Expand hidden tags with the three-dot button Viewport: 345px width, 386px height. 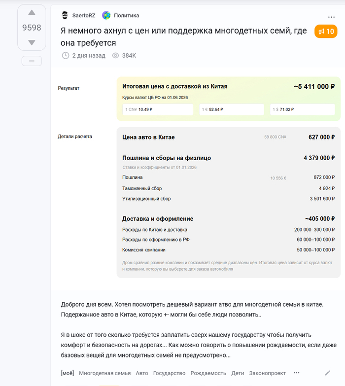(x=297, y=373)
